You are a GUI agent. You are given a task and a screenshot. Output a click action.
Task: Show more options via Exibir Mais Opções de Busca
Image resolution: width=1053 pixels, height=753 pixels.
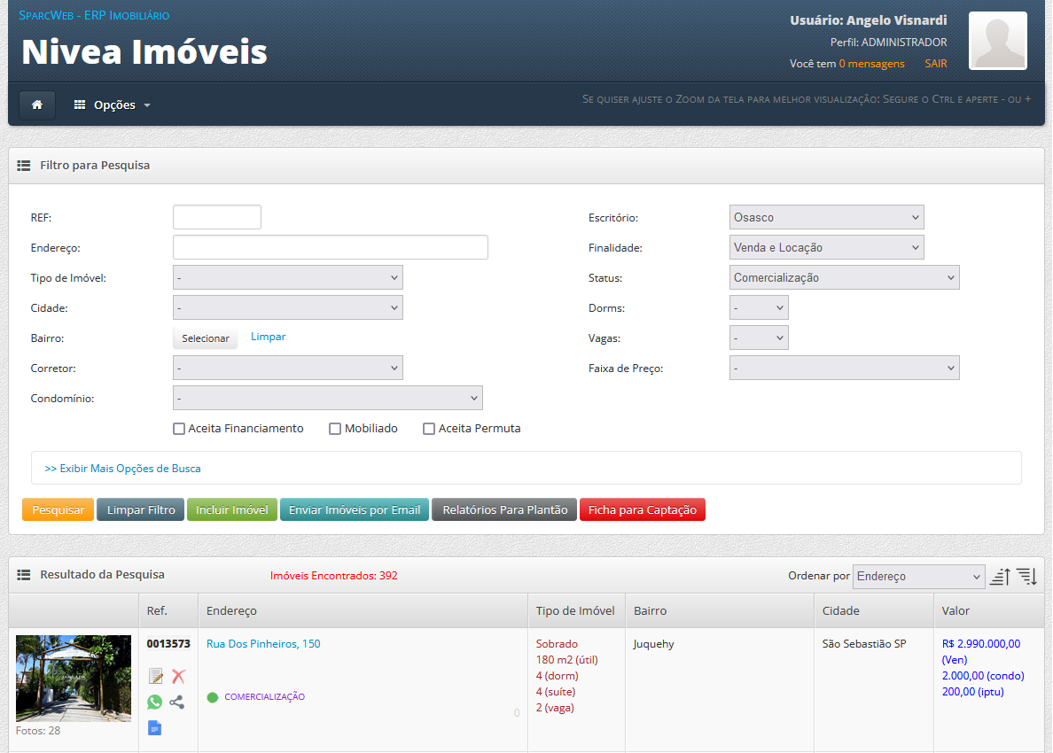[x=122, y=469]
